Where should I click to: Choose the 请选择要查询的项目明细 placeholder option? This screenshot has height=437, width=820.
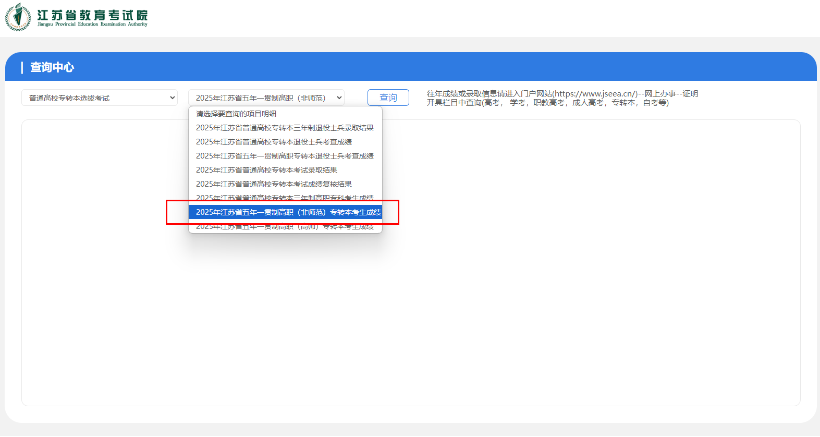(236, 114)
